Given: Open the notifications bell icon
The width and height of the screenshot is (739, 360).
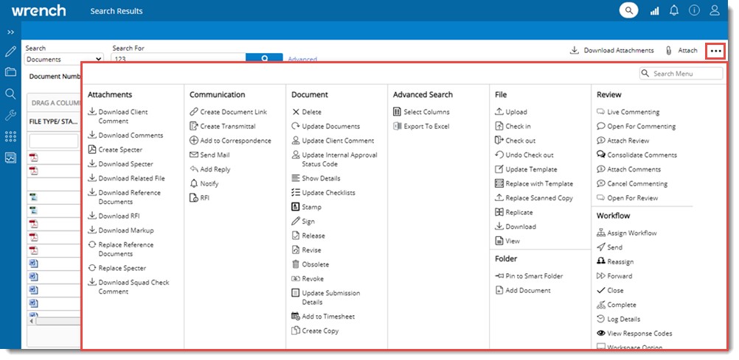Looking at the screenshot, I should pos(674,10).
